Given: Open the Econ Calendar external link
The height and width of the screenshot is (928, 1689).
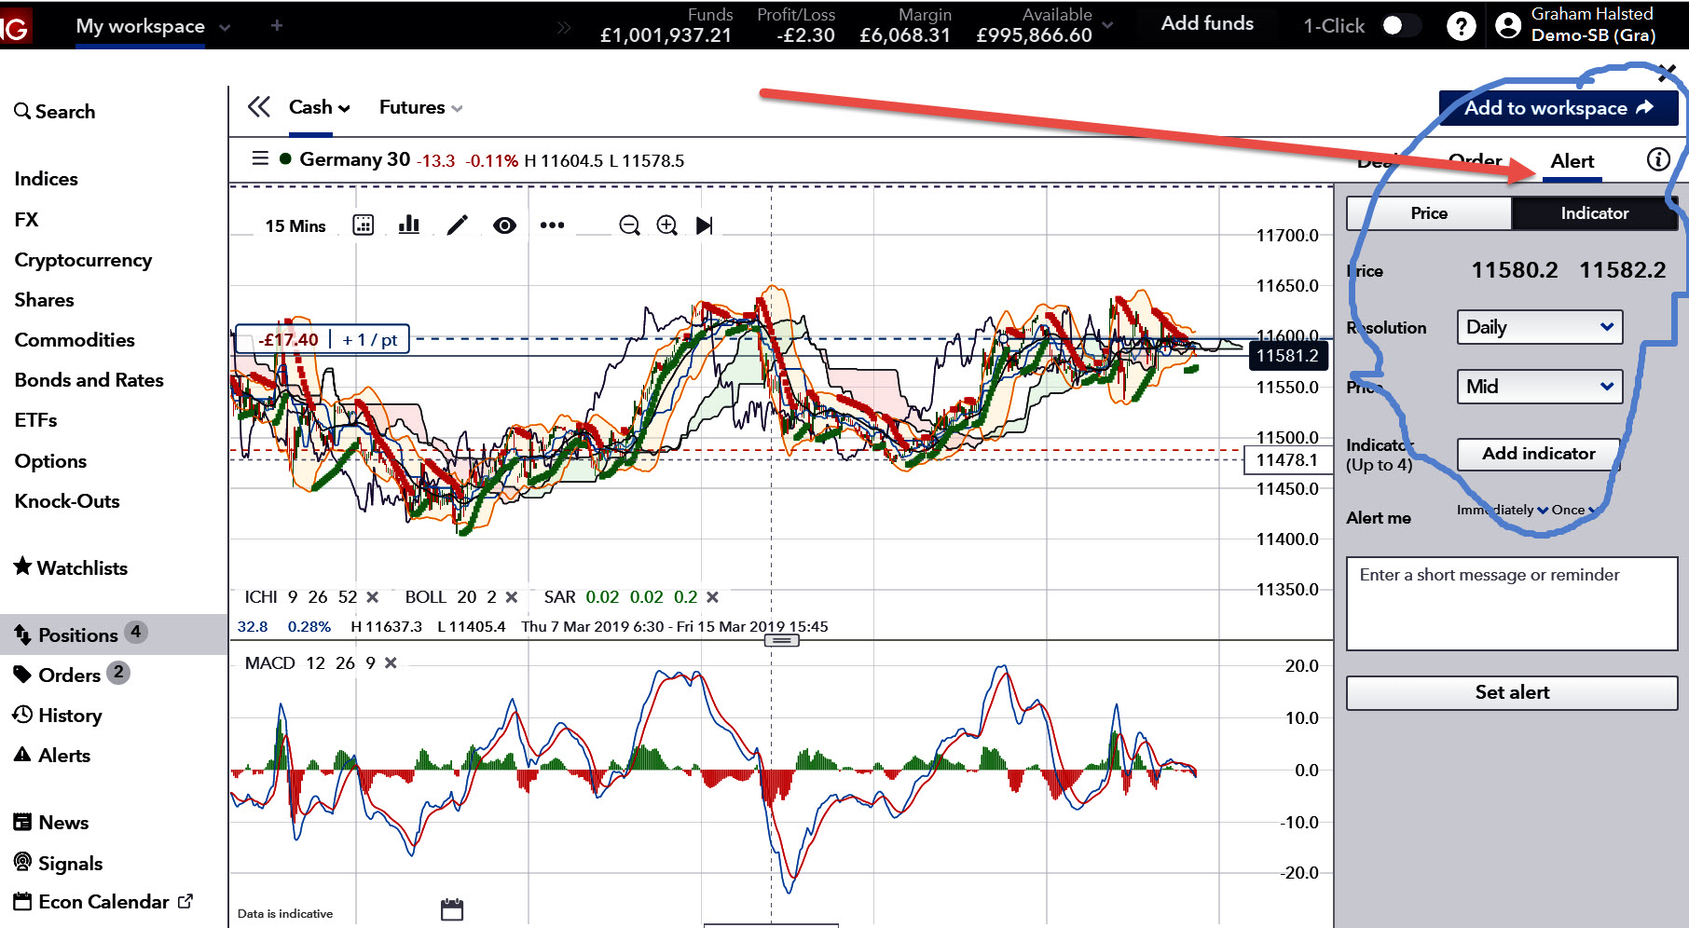Looking at the screenshot, I should pyautogui.click(x=103, y=902).
